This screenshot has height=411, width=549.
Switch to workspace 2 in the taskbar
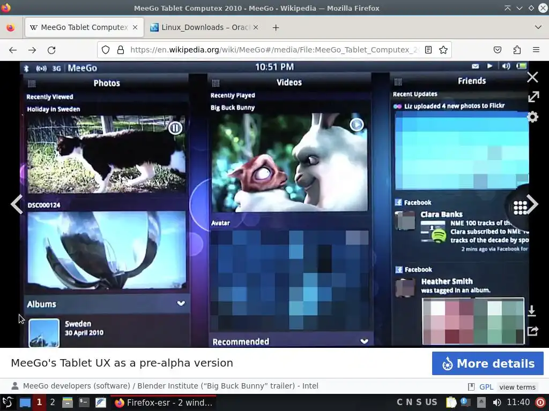pyautogui.click(x=53, y=402)
